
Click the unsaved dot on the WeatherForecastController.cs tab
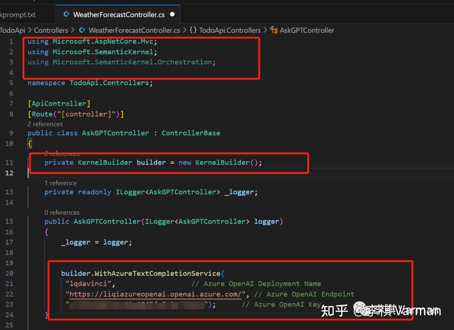pos(172,14)
